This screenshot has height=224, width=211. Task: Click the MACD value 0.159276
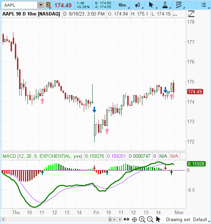pyautogui.click(x=95, y=156)
